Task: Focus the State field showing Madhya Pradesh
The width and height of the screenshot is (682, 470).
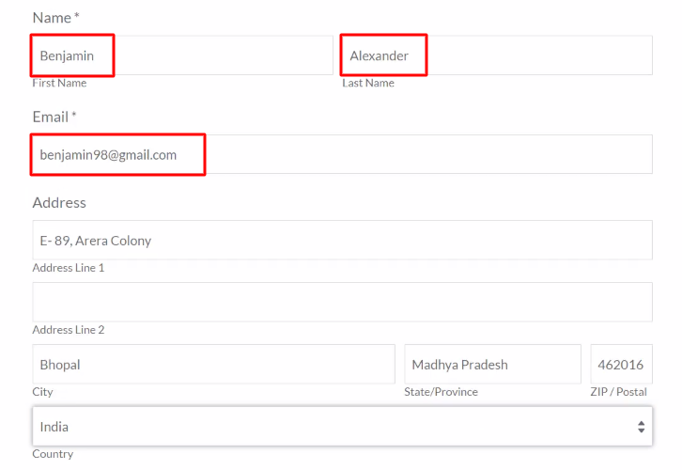Action: [492, 365]
